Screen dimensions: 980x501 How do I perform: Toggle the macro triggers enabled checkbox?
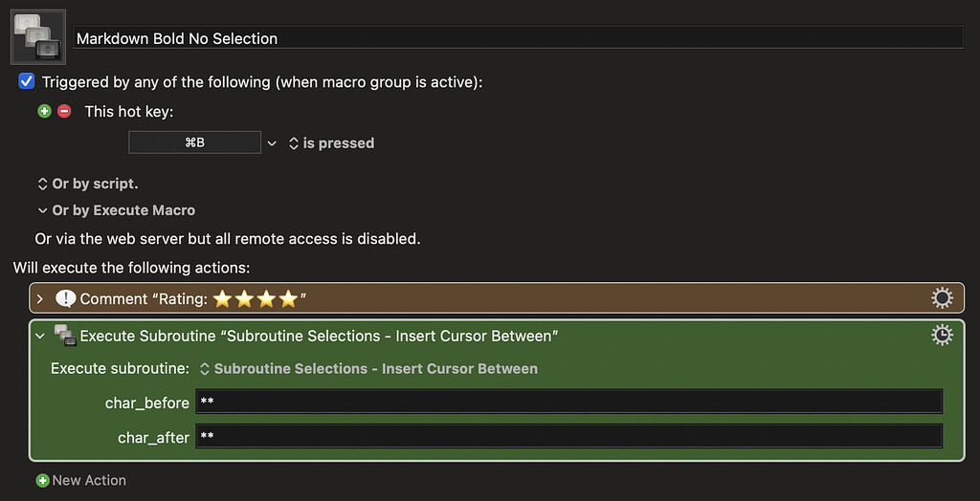(x=27, y=82)
